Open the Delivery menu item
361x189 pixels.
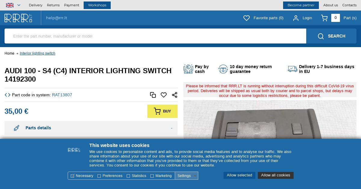click(x=35, y=5)
